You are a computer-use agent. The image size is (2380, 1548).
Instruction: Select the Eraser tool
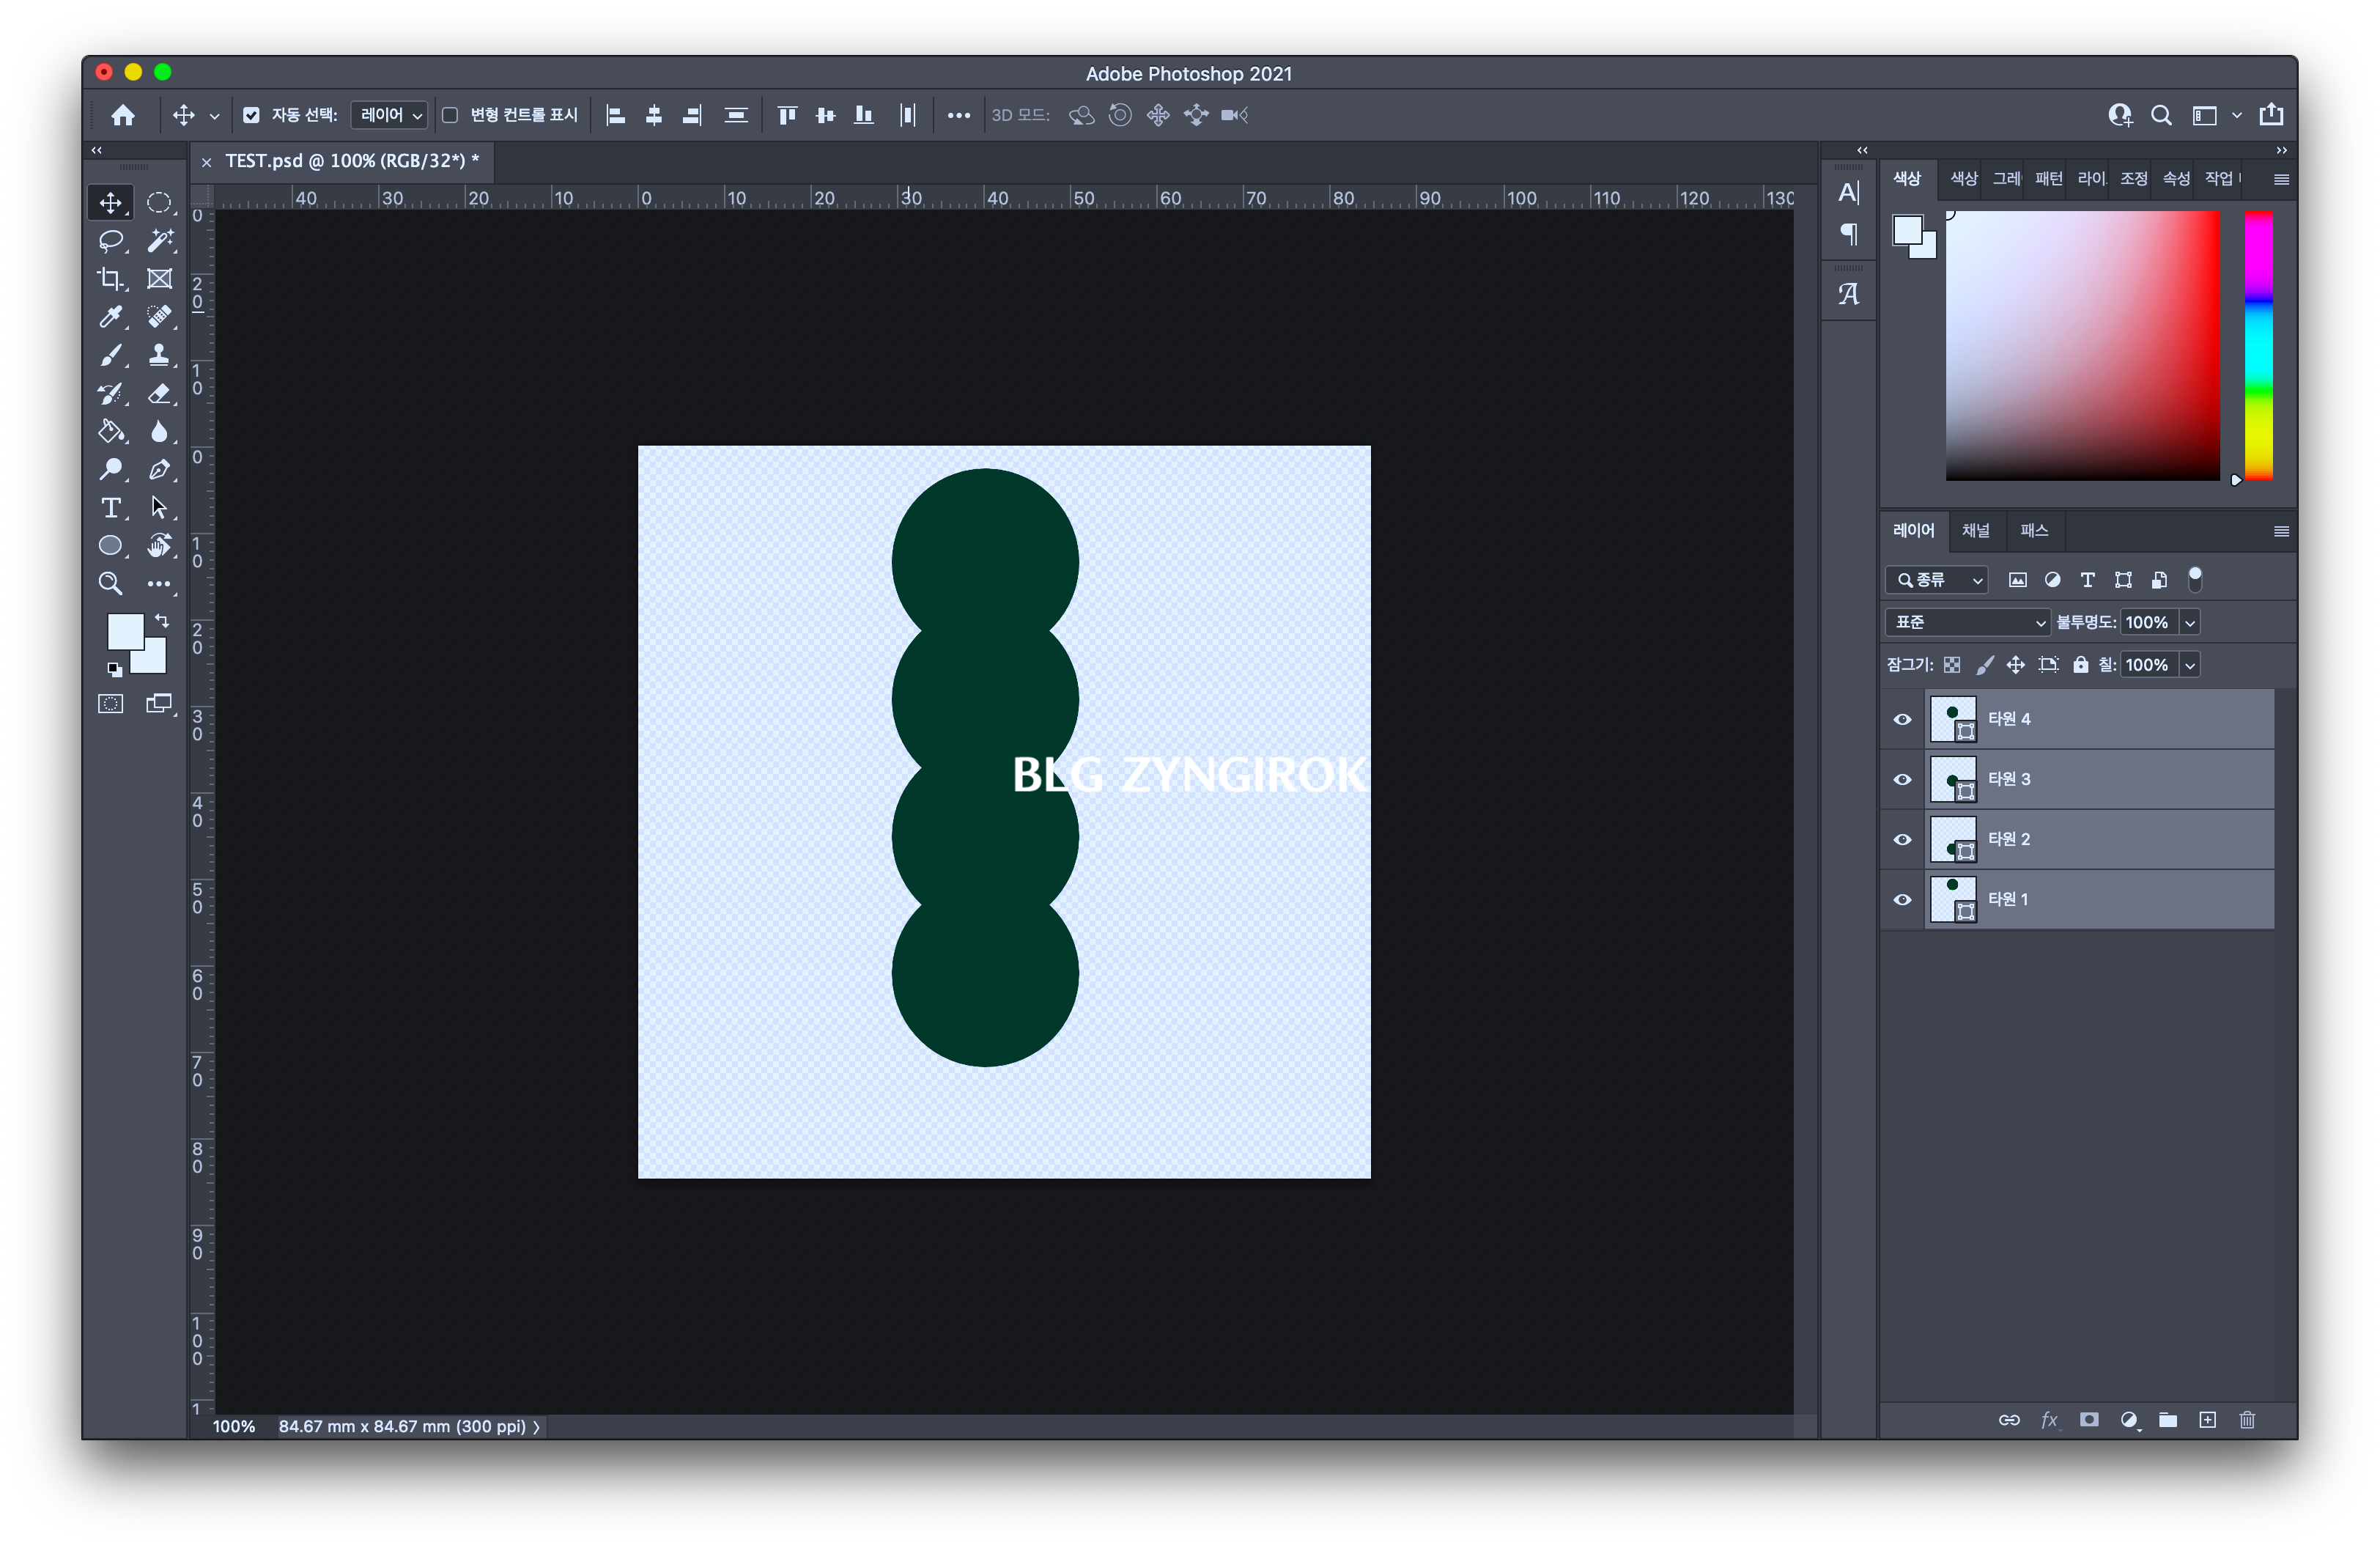(x=159, y=394)
